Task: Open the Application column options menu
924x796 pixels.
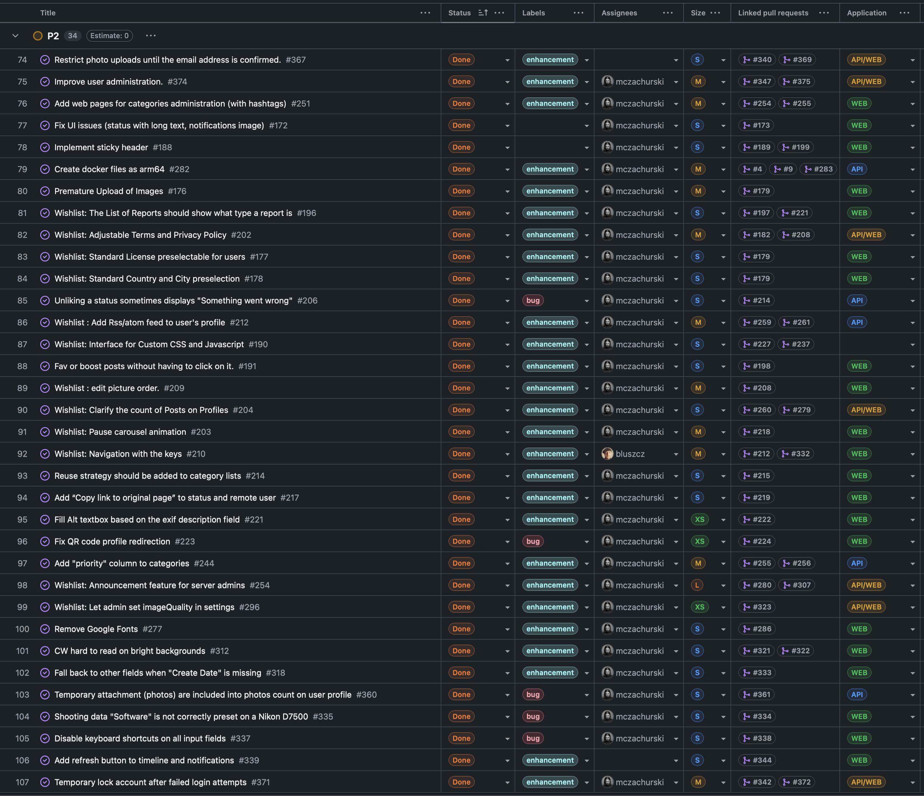Action: coord(904,13)
